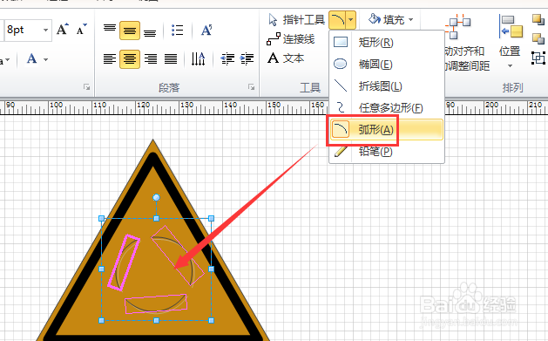
Task: Choose 折线图(L) line from menu
Action: coord(387,86)
